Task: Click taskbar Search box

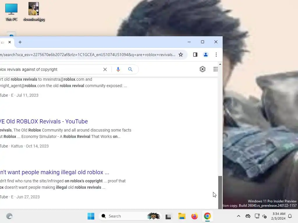Action: point(130,216)
